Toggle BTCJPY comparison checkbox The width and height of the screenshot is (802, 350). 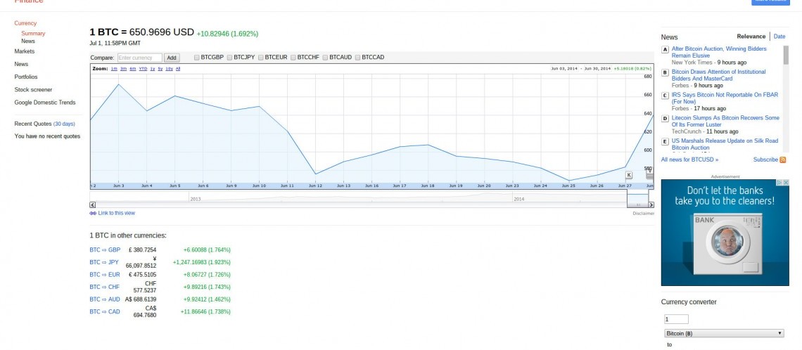(x=229, y=57)
